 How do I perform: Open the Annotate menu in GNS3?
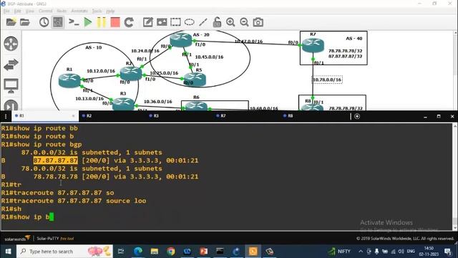coord(79,11)
